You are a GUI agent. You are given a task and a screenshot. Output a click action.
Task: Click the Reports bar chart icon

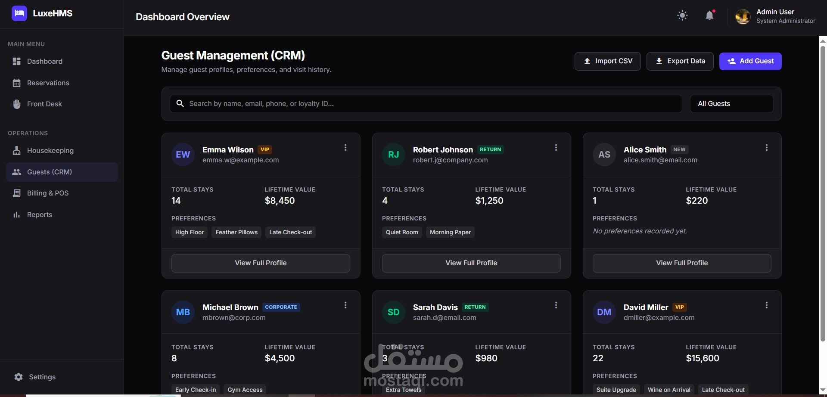point(17,214)
